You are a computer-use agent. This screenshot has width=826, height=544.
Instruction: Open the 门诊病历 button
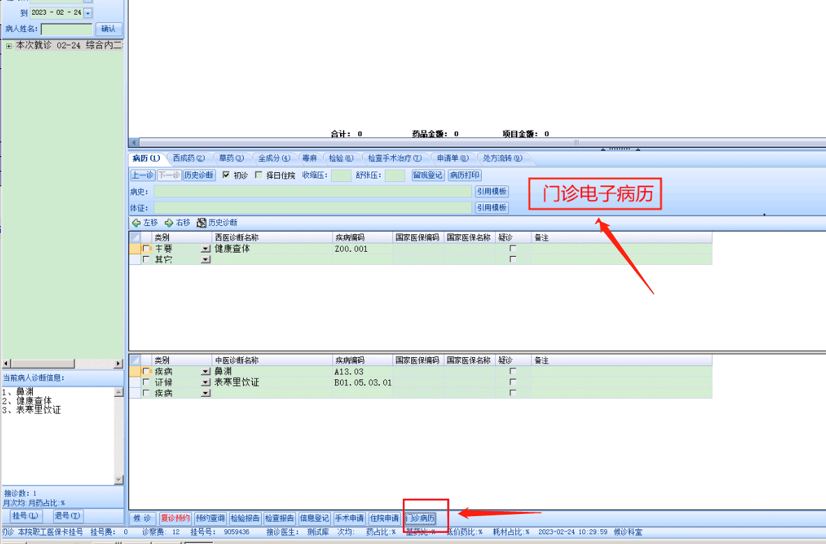pyautogui.click(x=420, y=518)
